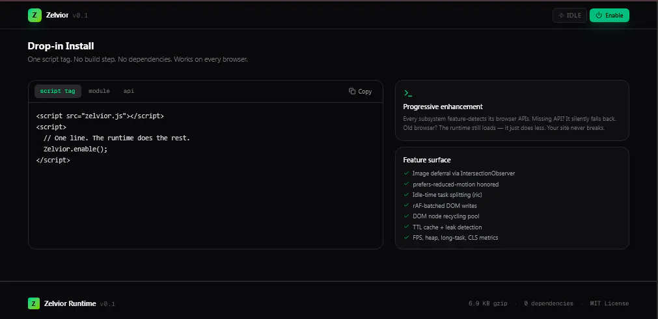Click 'rAF-batched DOM writes' text
The image size is (658, 319).
click(x=445, y=206)
